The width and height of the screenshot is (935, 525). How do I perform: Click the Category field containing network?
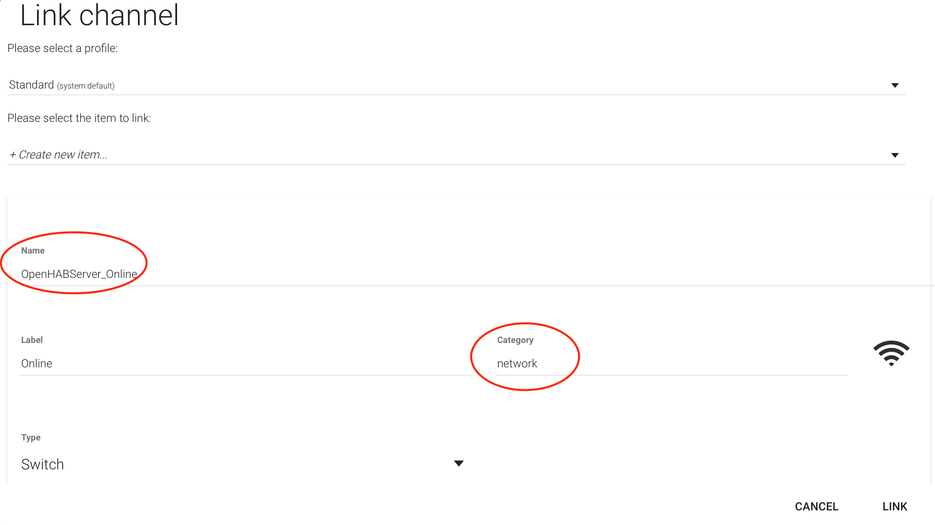click(x=671, y=363)
